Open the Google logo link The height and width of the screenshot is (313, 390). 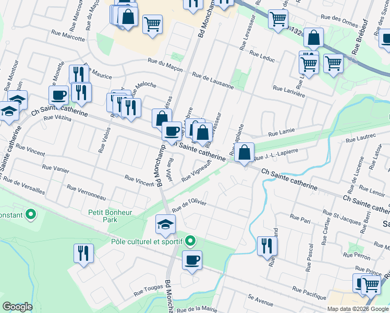coord(17,307)
